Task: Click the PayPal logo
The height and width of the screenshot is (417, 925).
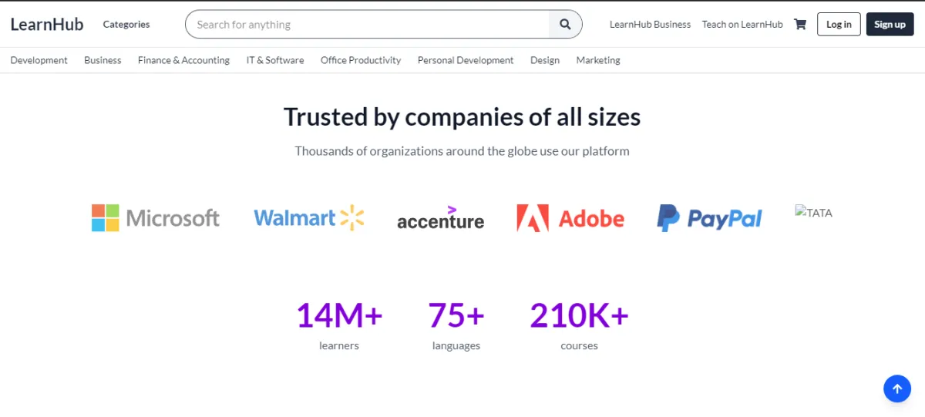Action: coord(709,218)
